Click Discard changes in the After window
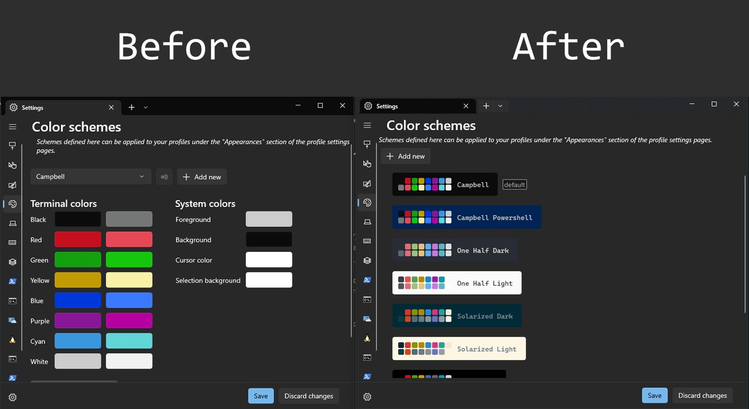Image resolution: width=749 pixels, height=409 pixels. [x=703, y=395]
